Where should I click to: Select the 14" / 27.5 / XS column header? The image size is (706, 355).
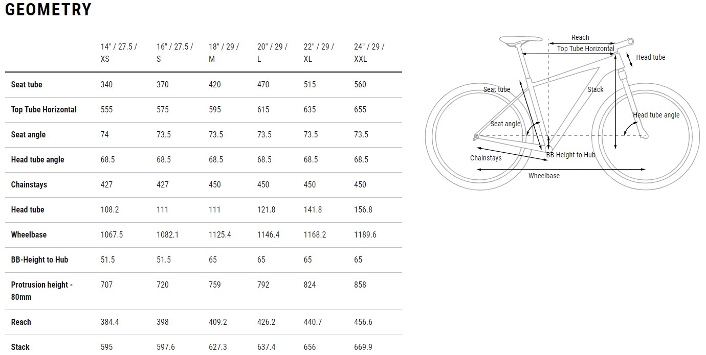[x=119, y=53]
